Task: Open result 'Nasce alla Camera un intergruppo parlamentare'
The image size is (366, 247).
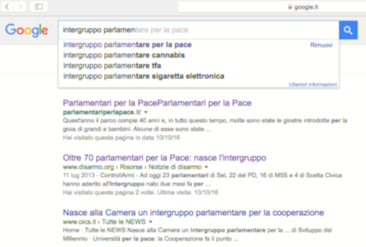Action: pos(193,213)
